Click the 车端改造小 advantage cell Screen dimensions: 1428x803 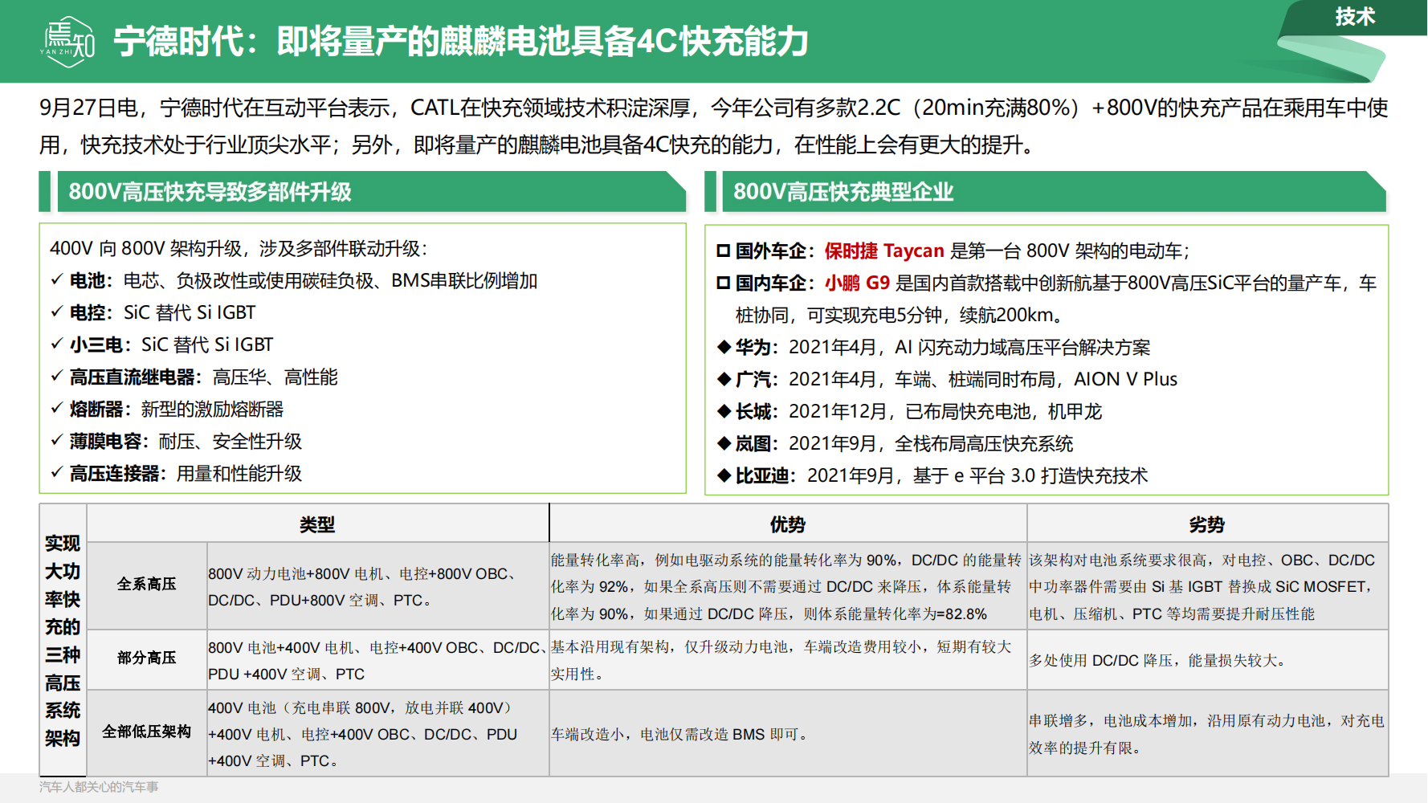[x=787, y=734]
